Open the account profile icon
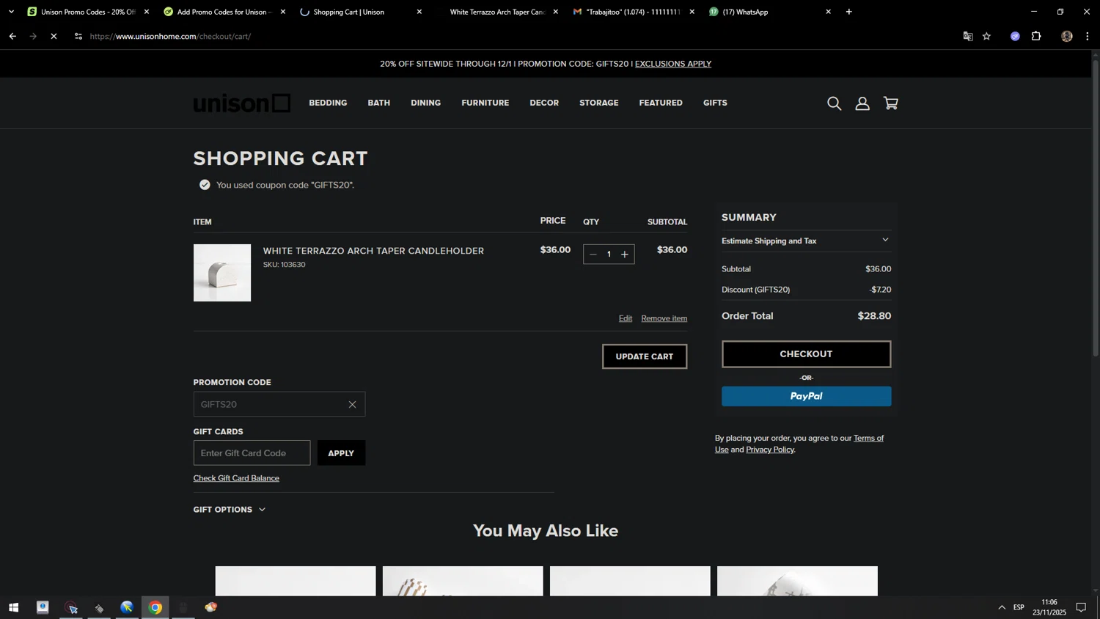This screenshot has height=619, width=1100. tap(862, 103)
